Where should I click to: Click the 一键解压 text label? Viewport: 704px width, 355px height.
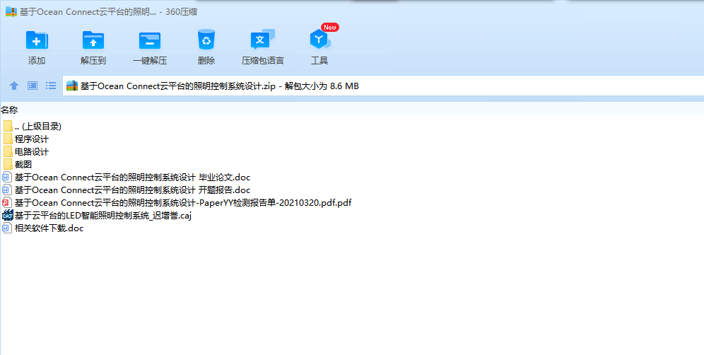(150, 61)
